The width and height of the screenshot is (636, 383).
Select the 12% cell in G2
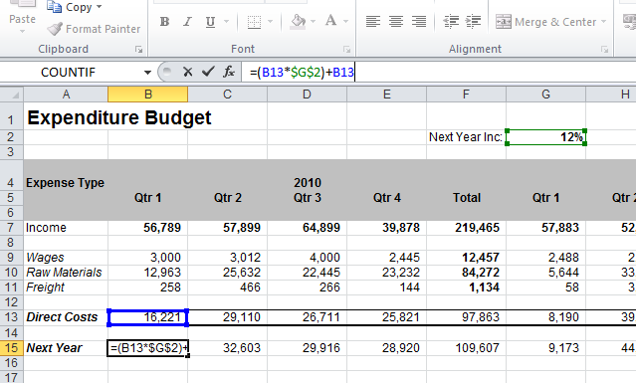(x=546, y=137)
